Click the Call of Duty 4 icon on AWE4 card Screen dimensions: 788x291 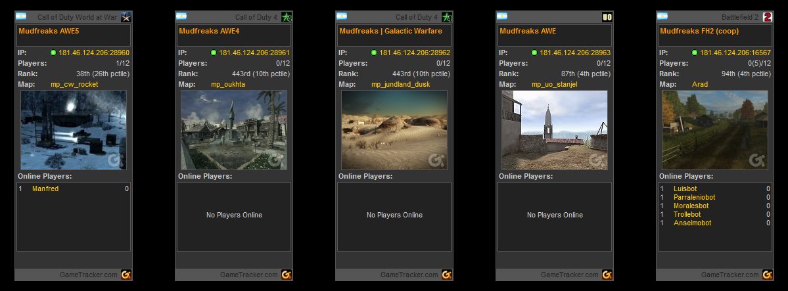click(287, 17)
